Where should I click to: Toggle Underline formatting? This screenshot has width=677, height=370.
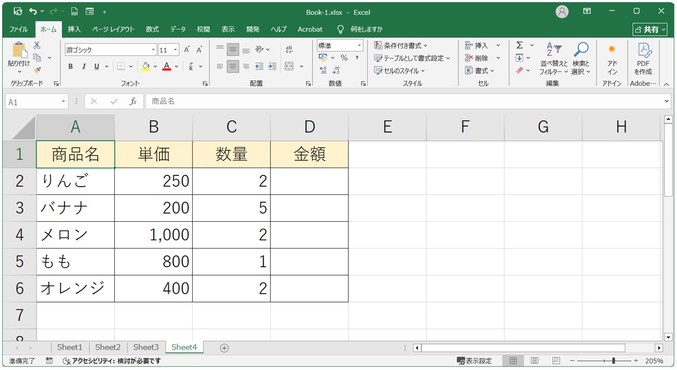pos(97,67)
